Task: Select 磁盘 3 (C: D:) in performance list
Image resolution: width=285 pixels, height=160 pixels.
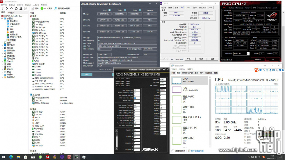Action: point(190,130)
